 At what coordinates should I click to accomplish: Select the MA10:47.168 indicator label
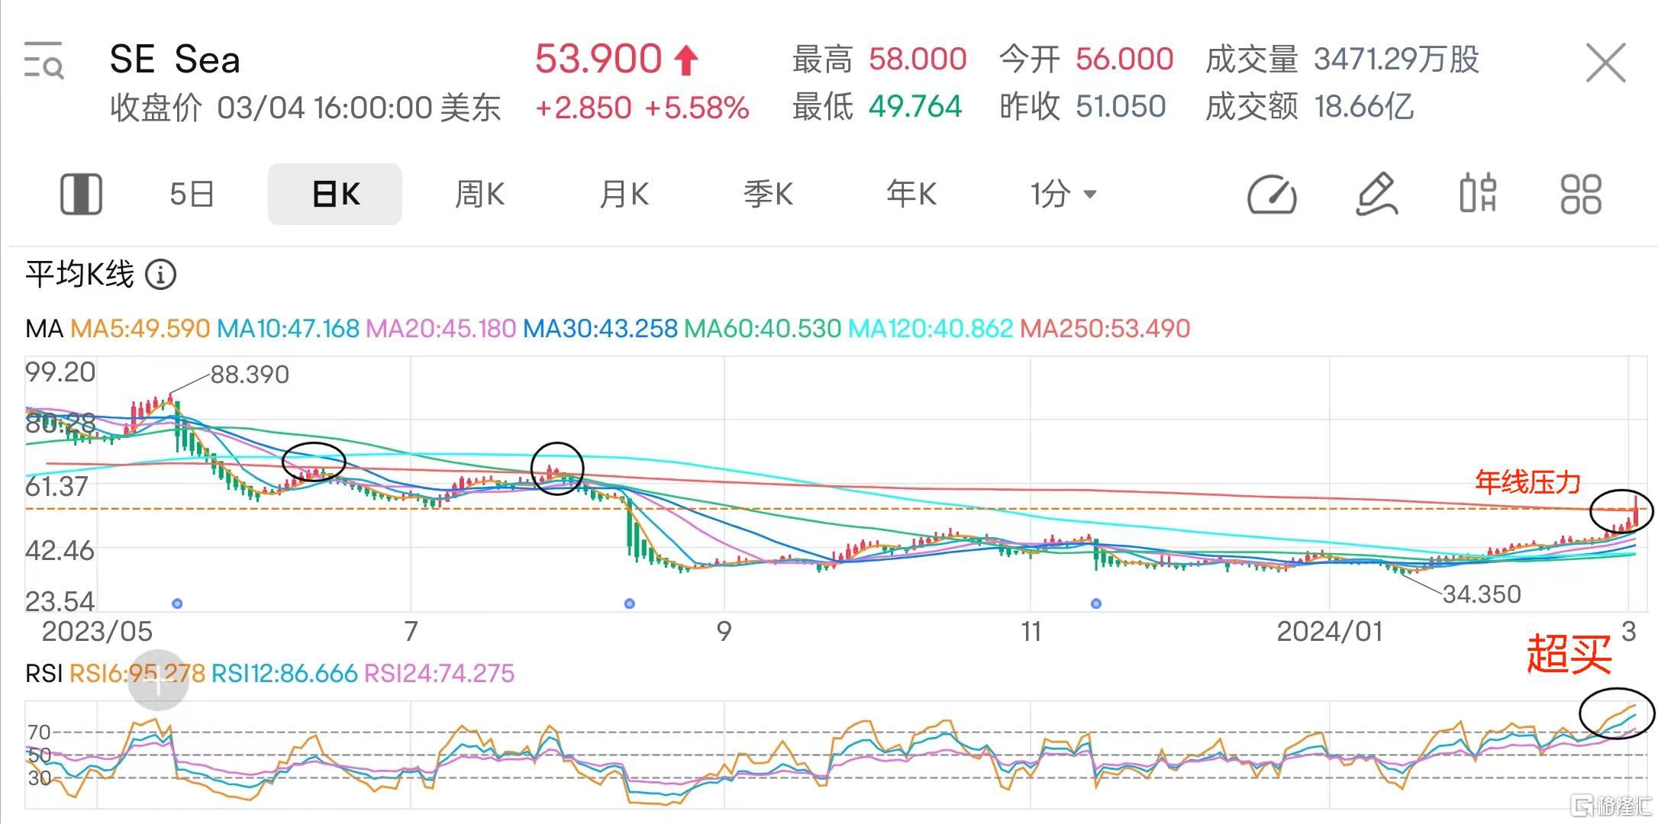coord(288,329)
